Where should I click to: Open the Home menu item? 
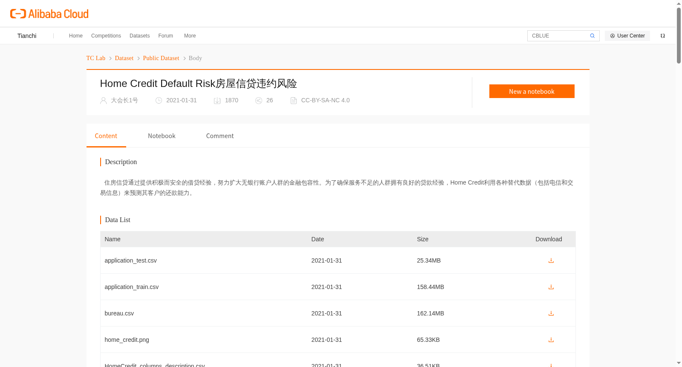tap(76, 36)
